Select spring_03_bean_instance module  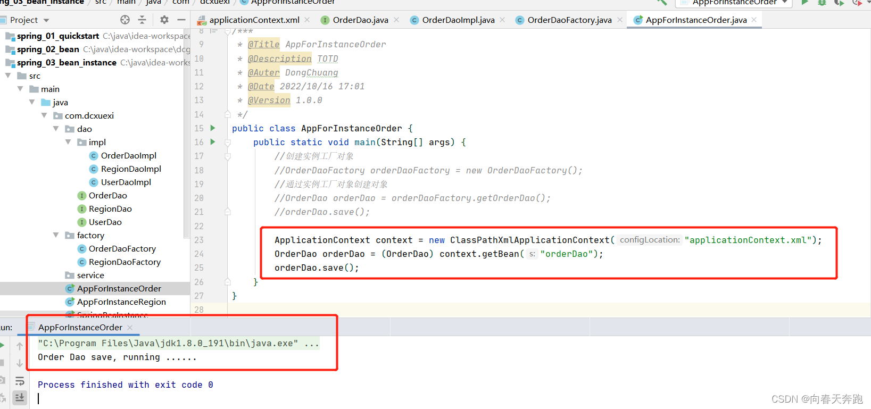point(67,63)
